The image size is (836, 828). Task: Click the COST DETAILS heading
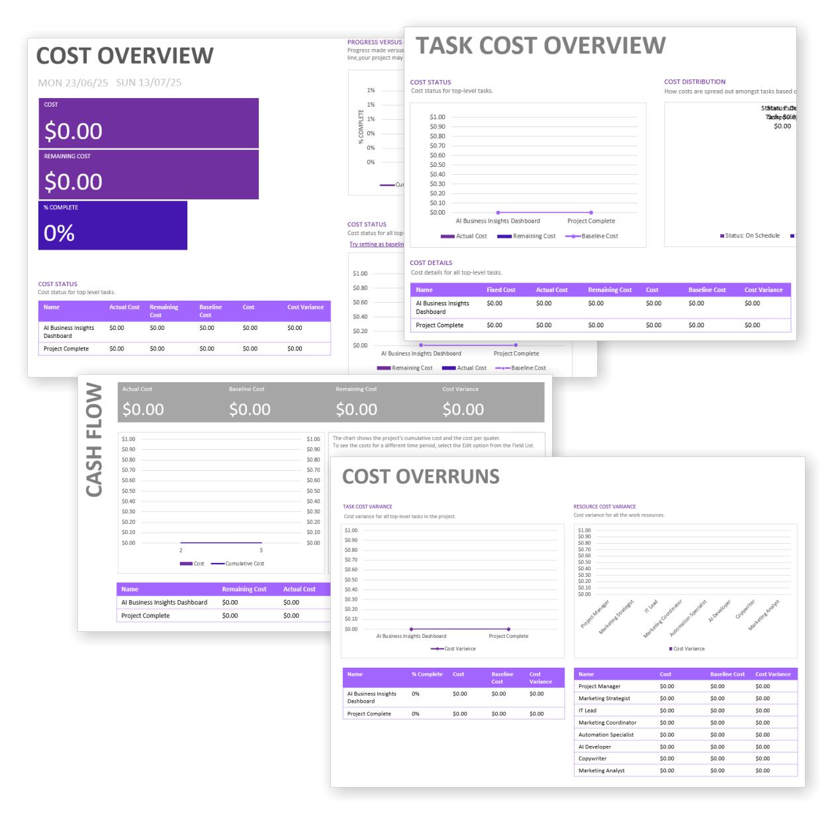tap(431, 263)
